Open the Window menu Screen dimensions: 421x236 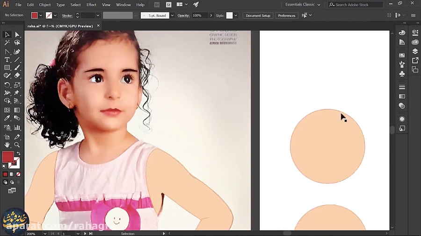pos(123,5)
